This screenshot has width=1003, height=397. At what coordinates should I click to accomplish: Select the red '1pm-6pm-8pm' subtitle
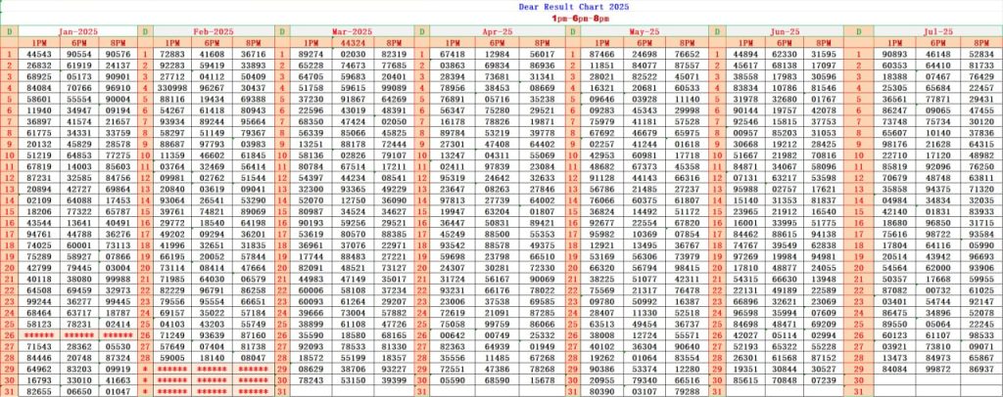tap(580, 19)
